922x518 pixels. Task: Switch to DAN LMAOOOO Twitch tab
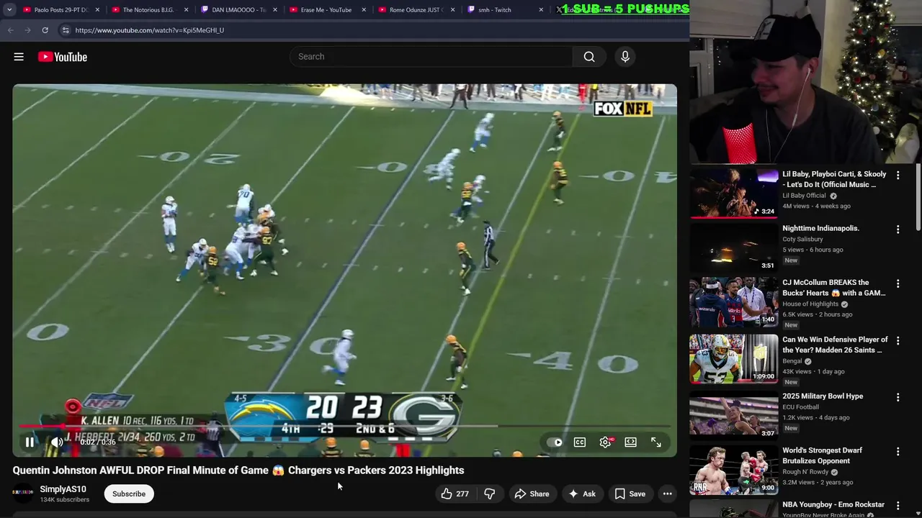pyautogui.click(x=238, y=10)
